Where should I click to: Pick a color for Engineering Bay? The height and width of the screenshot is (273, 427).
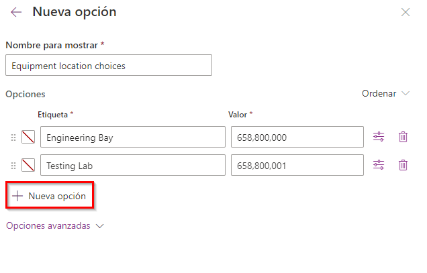tap(28, 137)
